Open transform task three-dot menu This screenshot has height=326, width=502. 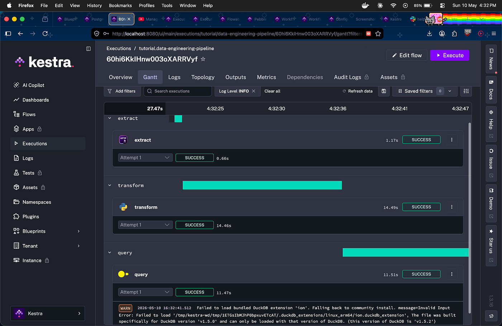coord(452,207)
